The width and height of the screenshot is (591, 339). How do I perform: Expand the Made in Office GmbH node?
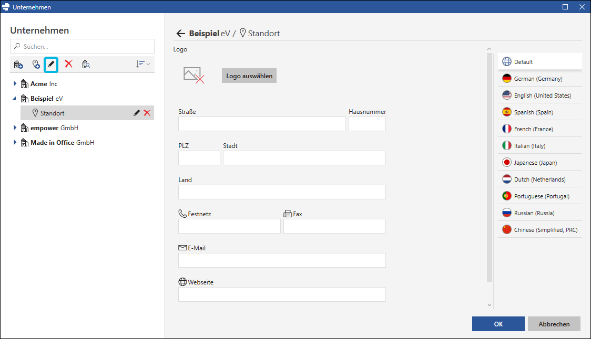tap(15, 142)
